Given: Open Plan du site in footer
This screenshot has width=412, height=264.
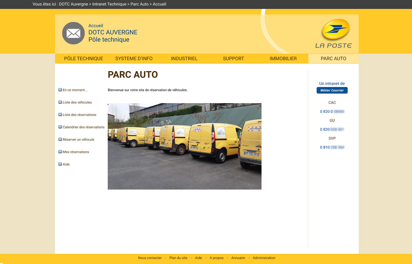Looking at the screenshot, I should click(178, 258).
